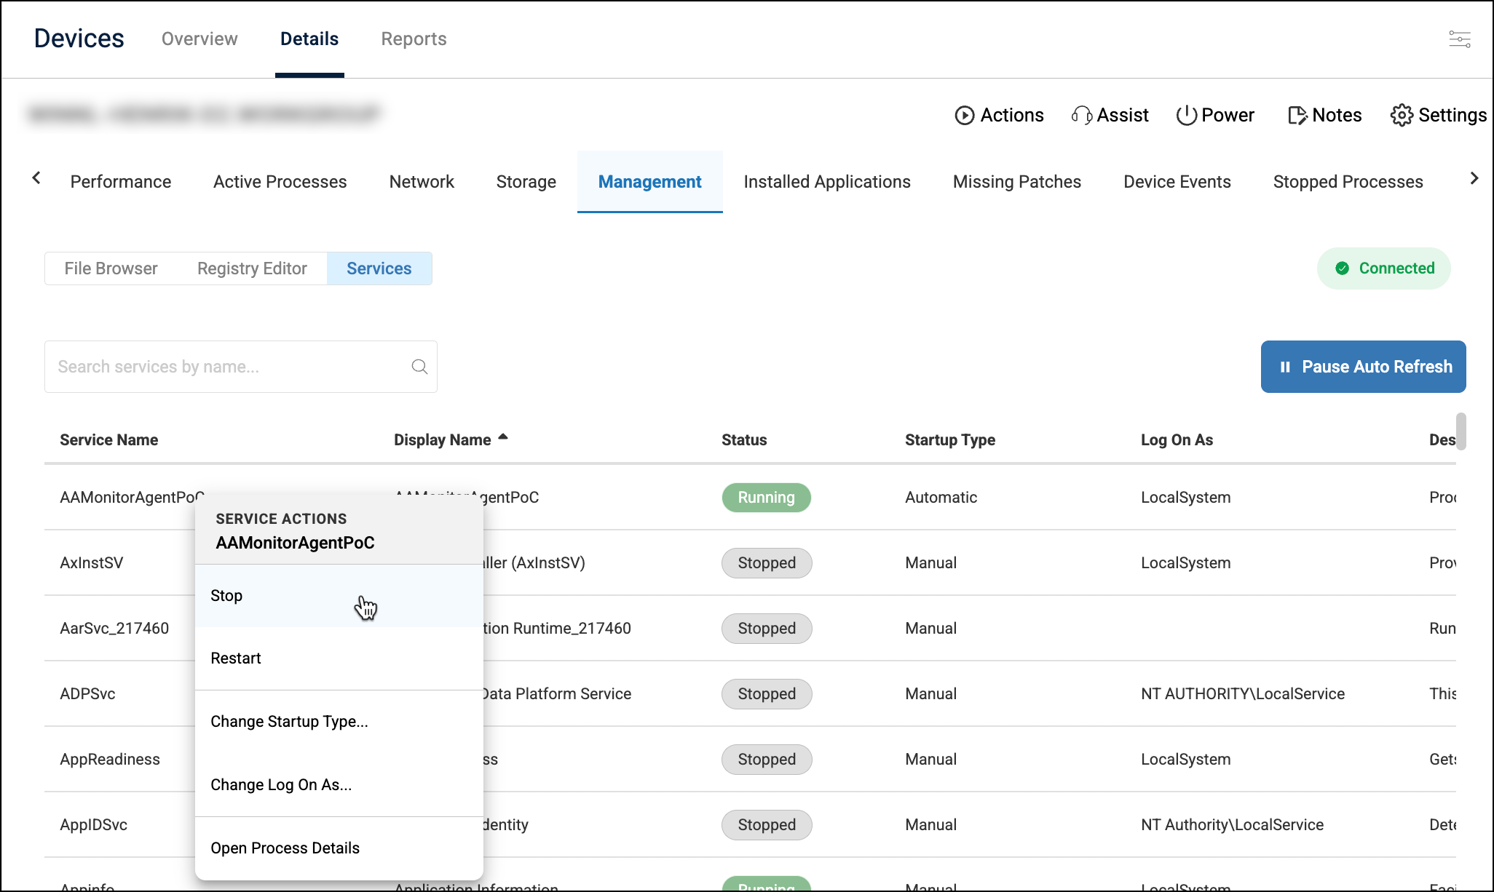
Task: Open the Installed Applications tab
Action: [827, 182]
